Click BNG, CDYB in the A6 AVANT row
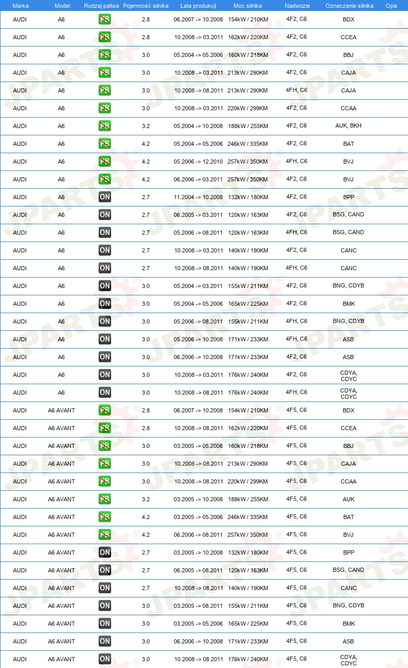The image size is (408, 668). click(x=349, y=606)
